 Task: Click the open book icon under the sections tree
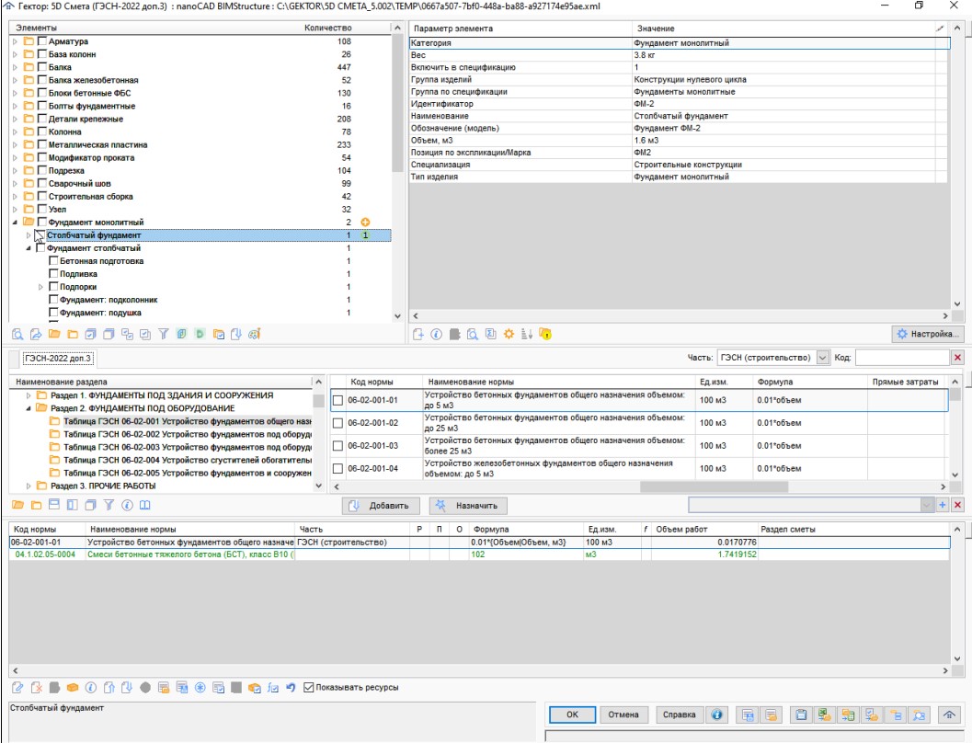pos(144,505)
